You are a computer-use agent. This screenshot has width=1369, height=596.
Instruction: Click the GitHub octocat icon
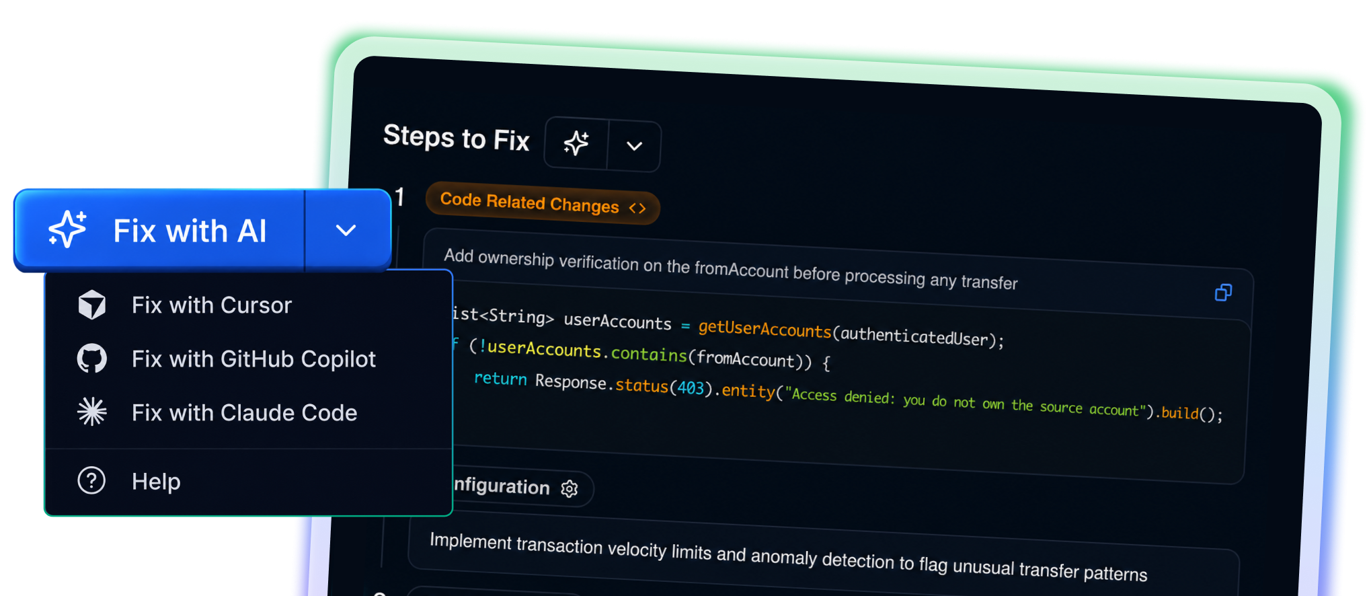click(x=92, y=359)
